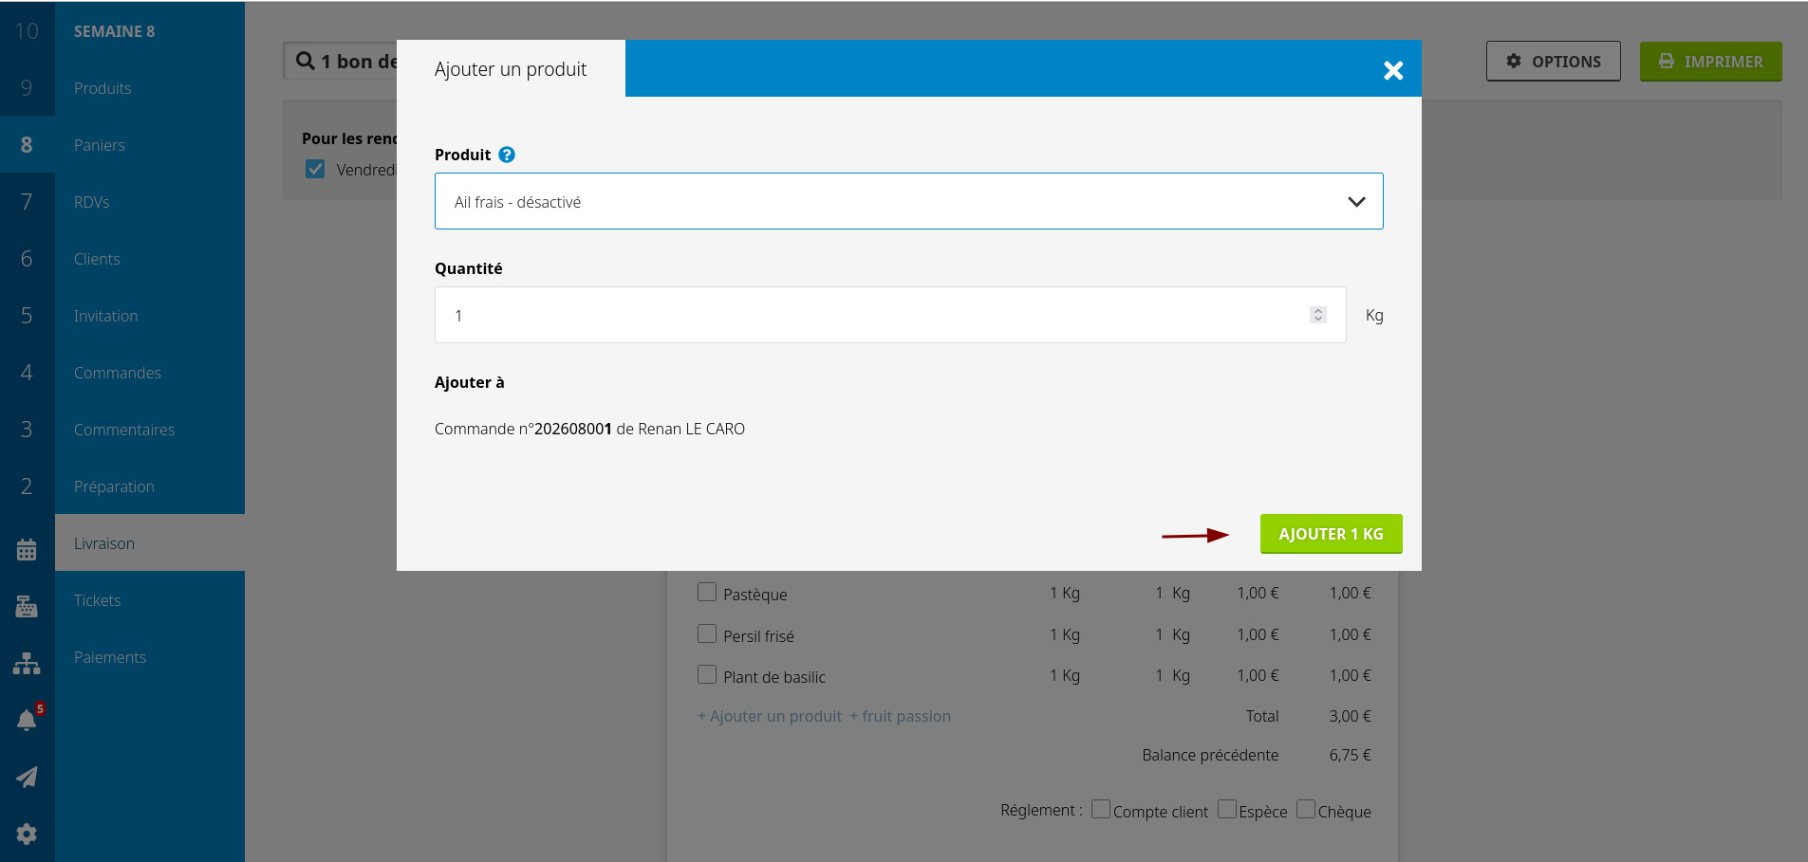Click the Imprimer print button

1710,62
